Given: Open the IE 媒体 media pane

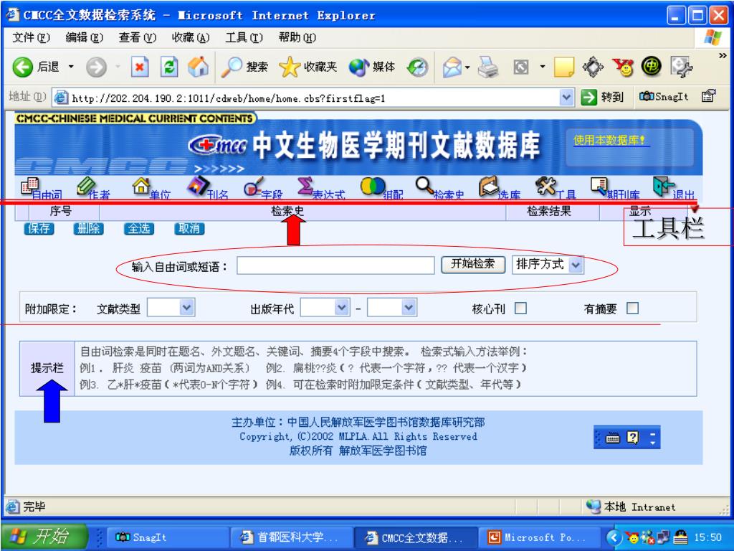Looking at the screenshot, I should (372, 67).
